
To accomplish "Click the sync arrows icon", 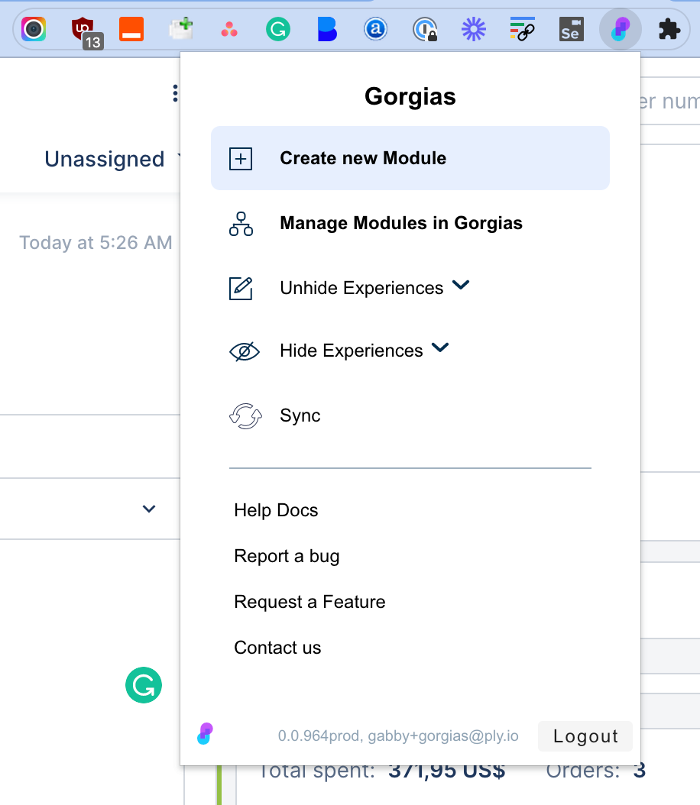I will pos(245,415).
